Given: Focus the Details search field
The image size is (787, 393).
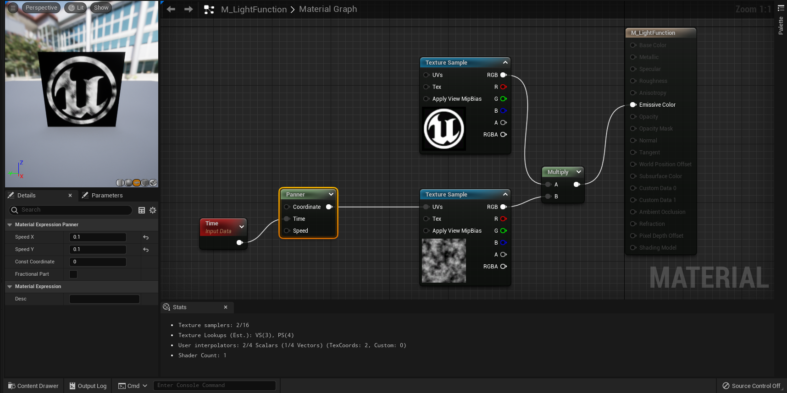Looking at the screenshot, I should coord(71,210).
